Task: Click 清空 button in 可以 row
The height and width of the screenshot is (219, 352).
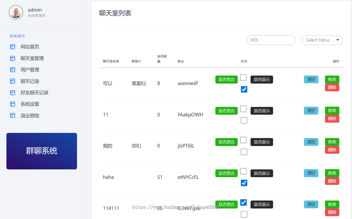Action: [311, 80]
